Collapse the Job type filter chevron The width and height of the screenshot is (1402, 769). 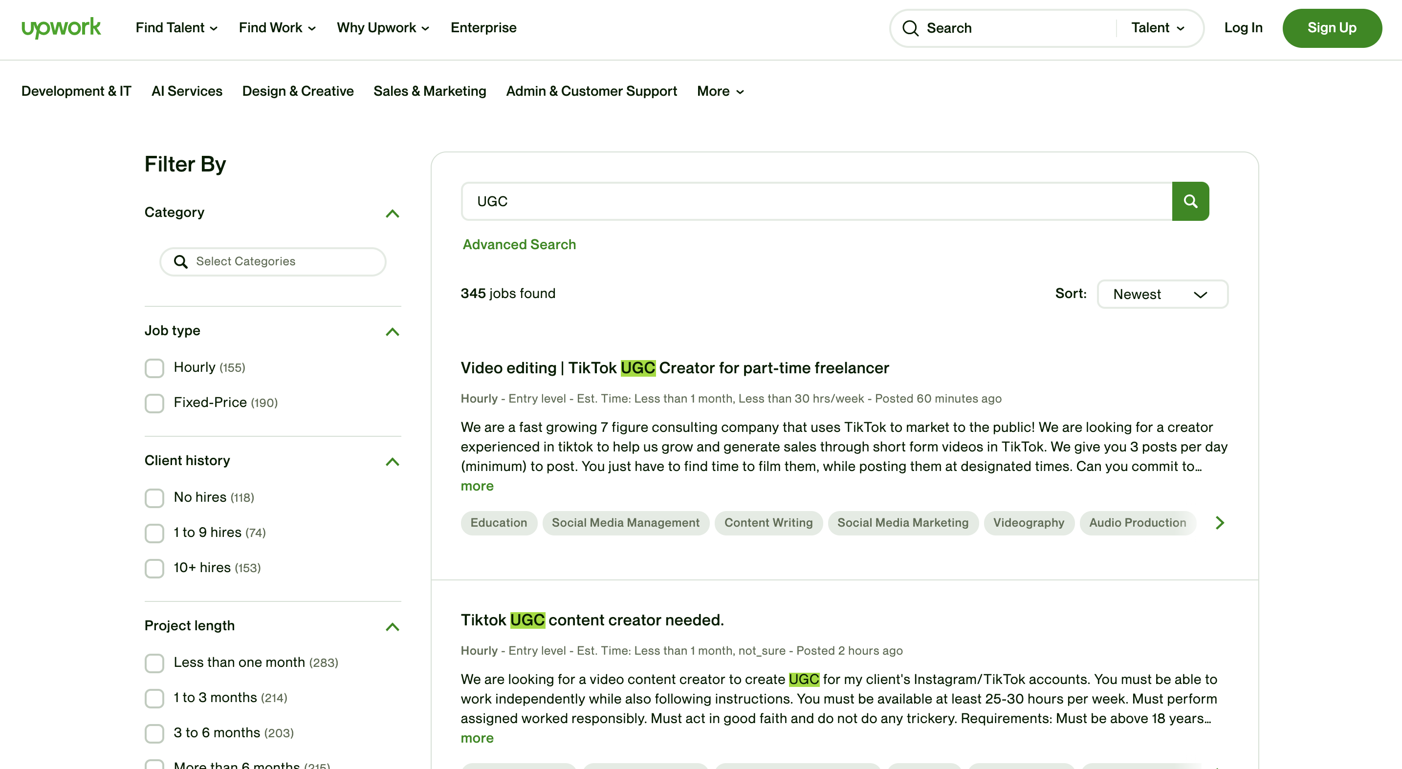(x=392, y=332)
